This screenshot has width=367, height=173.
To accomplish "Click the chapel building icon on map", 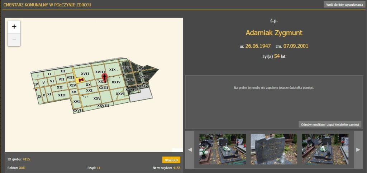I will 81,80.
